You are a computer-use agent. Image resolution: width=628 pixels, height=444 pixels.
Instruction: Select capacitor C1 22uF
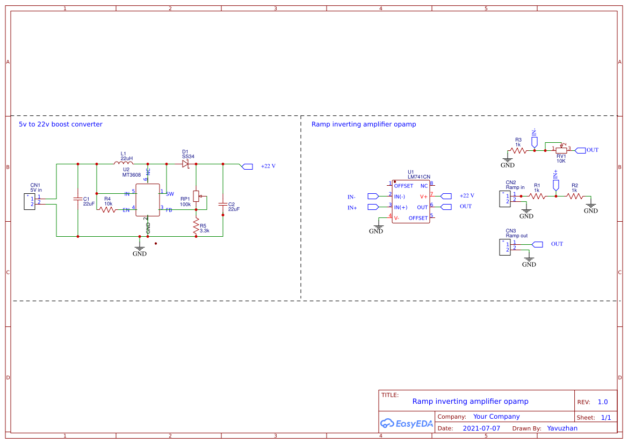(x=78, y=200)
